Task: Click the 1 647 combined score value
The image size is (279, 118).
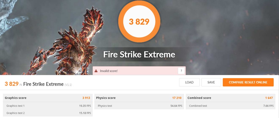Action: [x=269, y=98]
